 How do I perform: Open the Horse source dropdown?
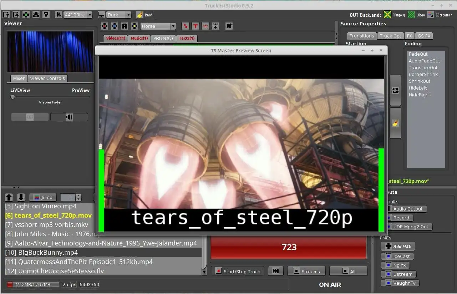pos(158,26)
